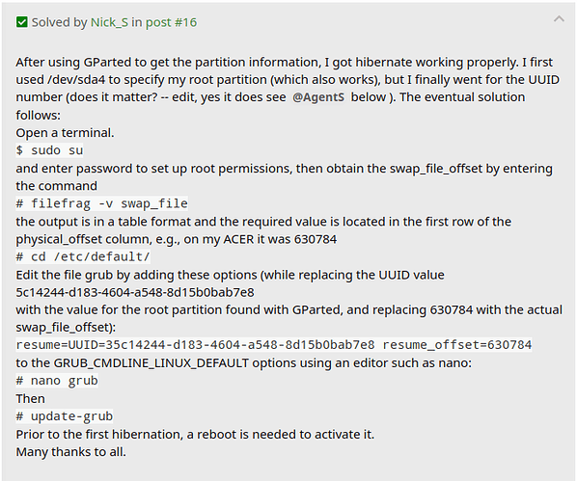Click the GRUB_CMDLINE_LINUX_DEFAULT text
Screen dimensions: 577x481
tap(151, 363)
